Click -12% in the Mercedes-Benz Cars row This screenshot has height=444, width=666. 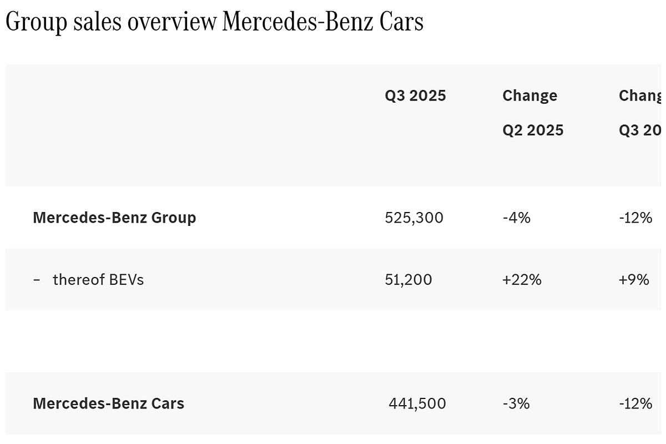point(635,403)
